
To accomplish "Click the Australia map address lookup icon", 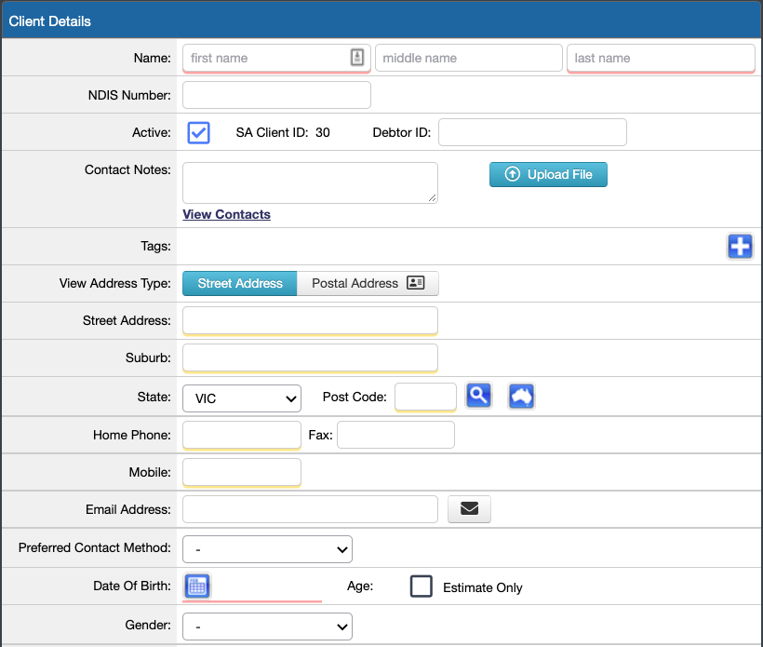I will (521, 397).
